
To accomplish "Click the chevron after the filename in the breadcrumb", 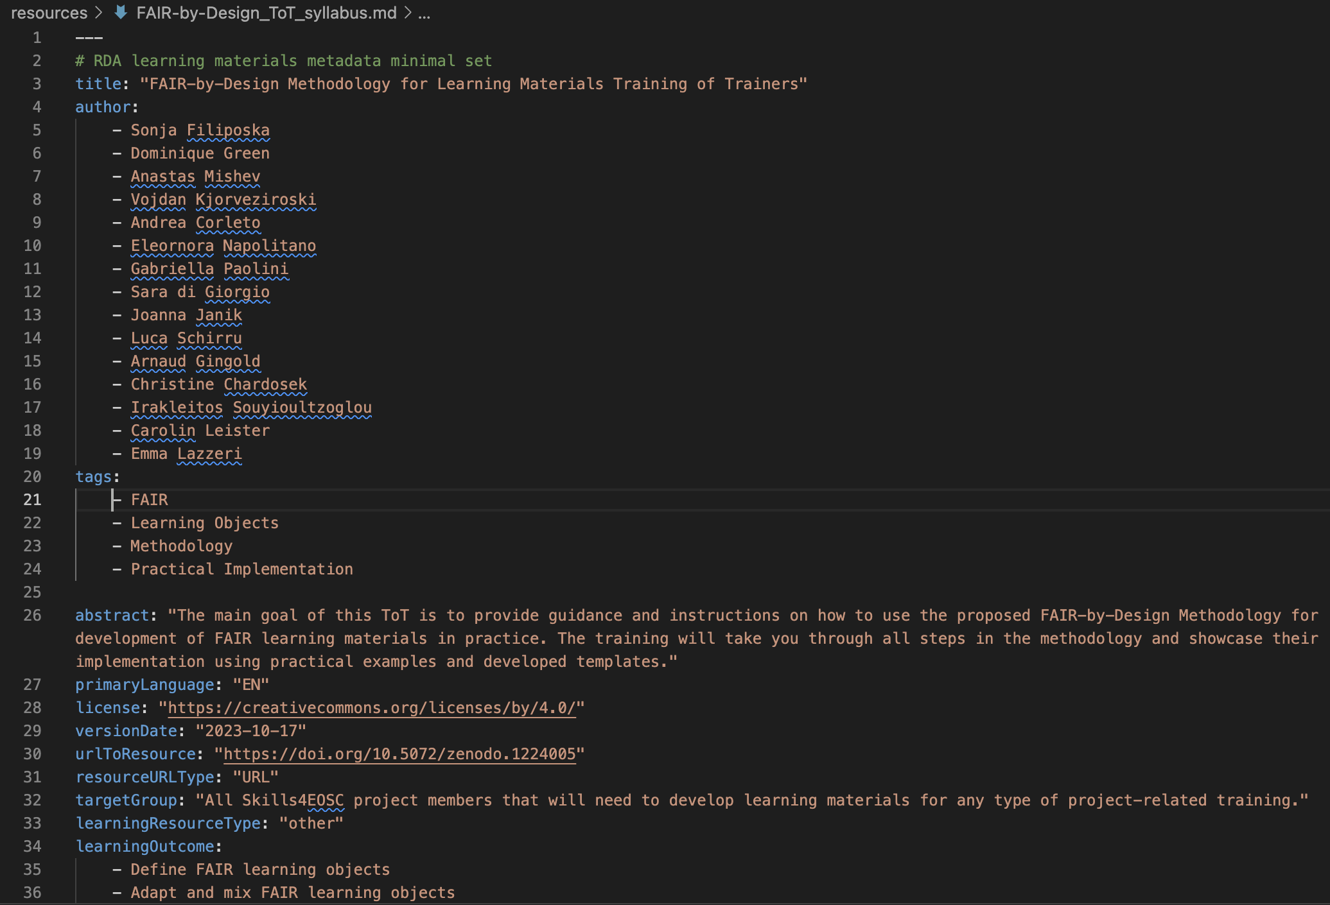I will (x=407, y=12).
